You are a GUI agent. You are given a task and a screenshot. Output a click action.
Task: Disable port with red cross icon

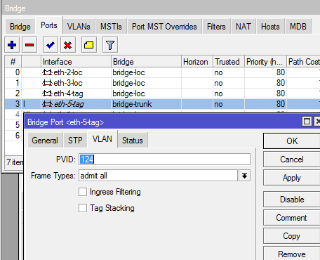click(x=68, y=45)
